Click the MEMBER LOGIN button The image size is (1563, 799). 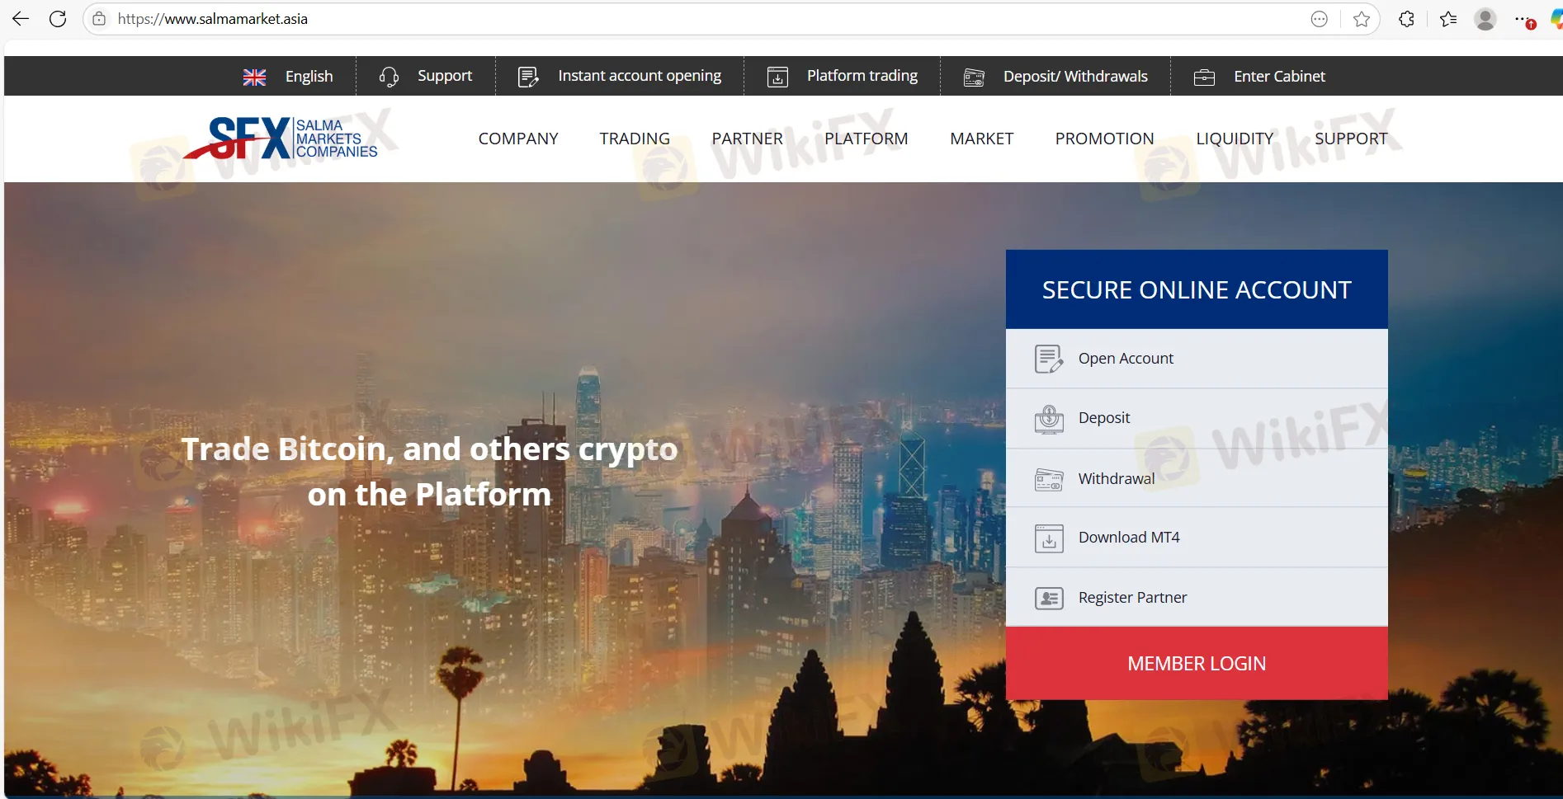1197,664
